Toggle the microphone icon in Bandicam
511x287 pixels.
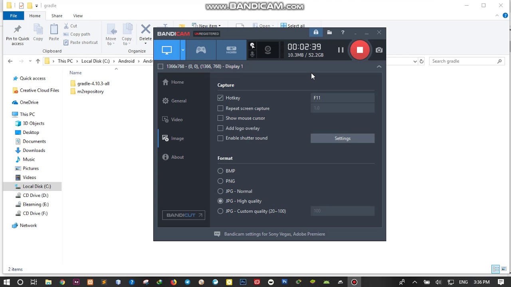coord(252,54)
